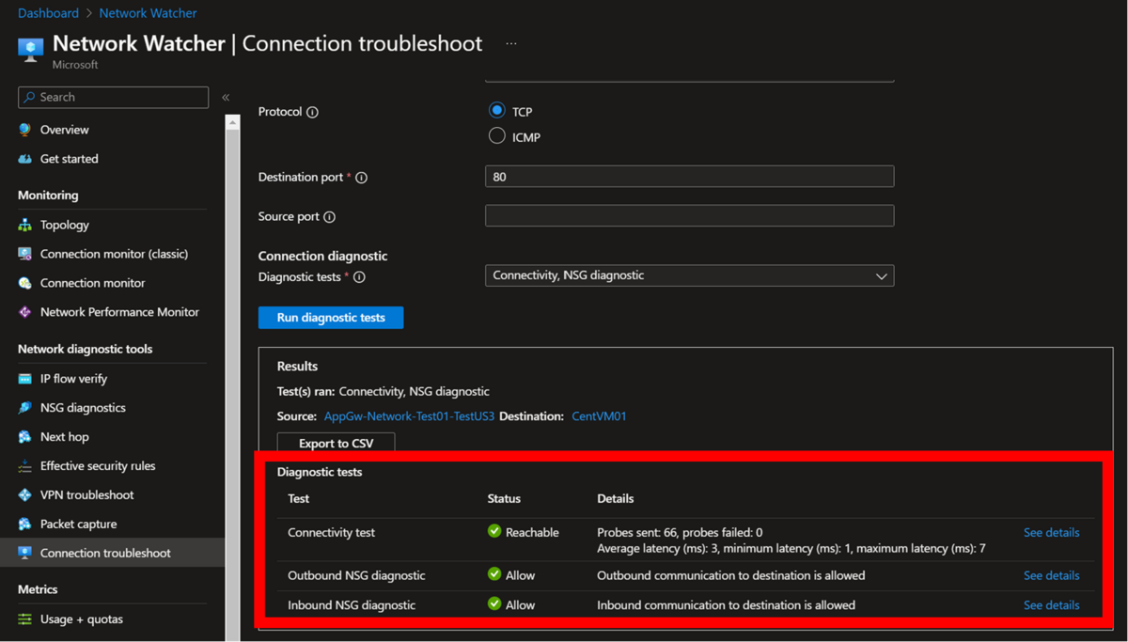Click the sidebar scroll-up arrow

click(232, 122)
